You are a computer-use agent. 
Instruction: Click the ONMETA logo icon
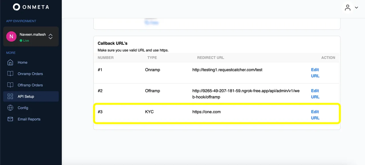[x=17, y=7]
